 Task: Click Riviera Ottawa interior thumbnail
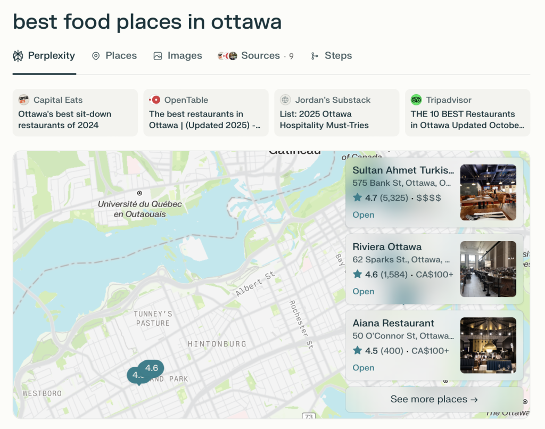(x=488, y=269)
